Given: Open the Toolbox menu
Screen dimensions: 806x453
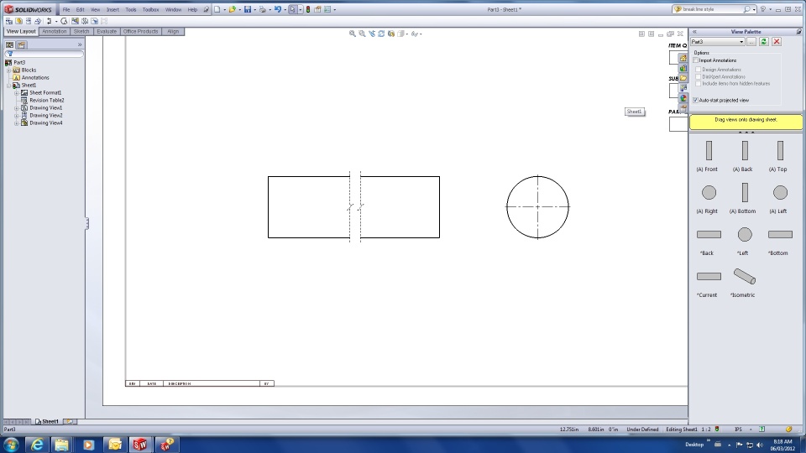Looking at the screenshot, I should pos(150,9).
